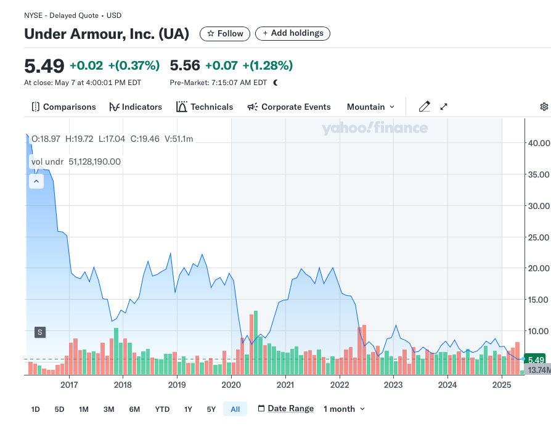Click the 10.00 price axis label

point(539,331)
